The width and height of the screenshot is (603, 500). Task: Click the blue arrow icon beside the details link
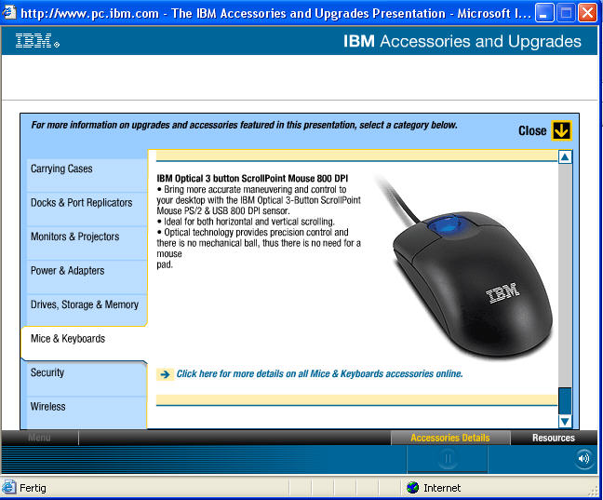[x=165, y=374]
